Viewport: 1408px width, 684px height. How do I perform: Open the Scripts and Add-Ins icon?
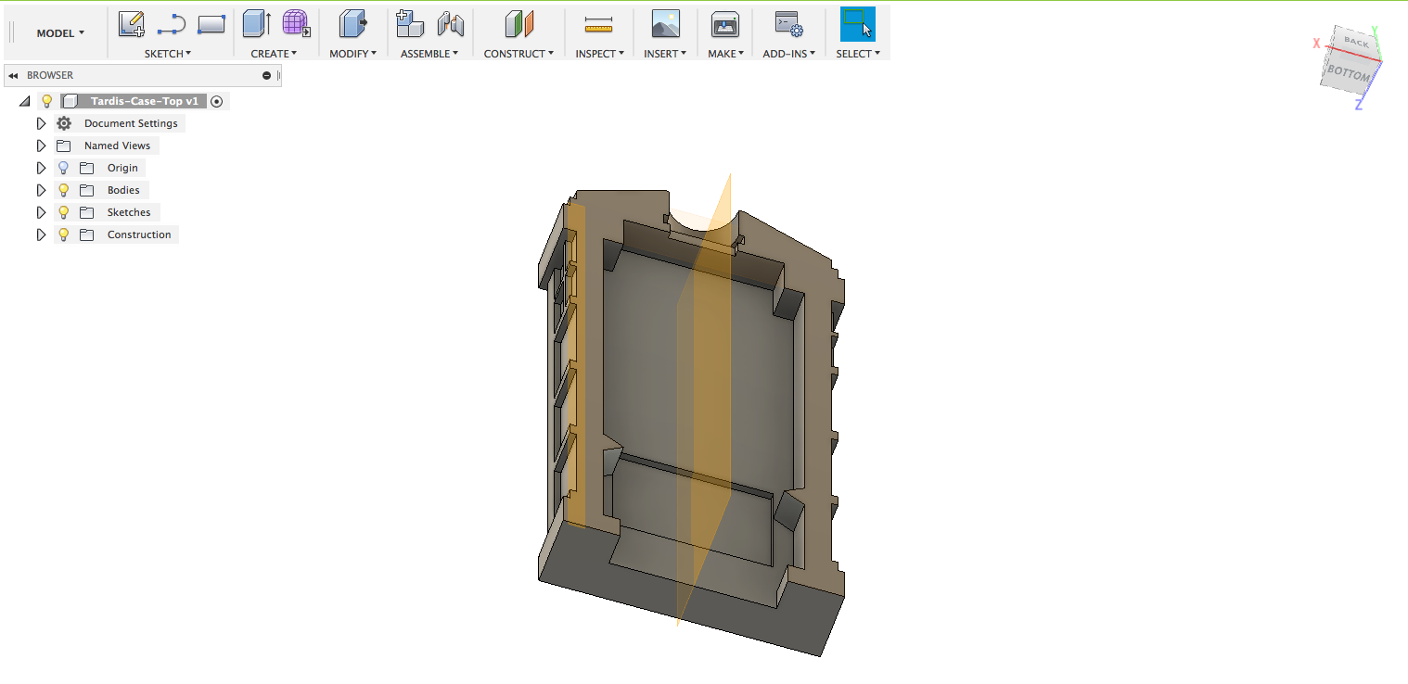pos(789,23)
